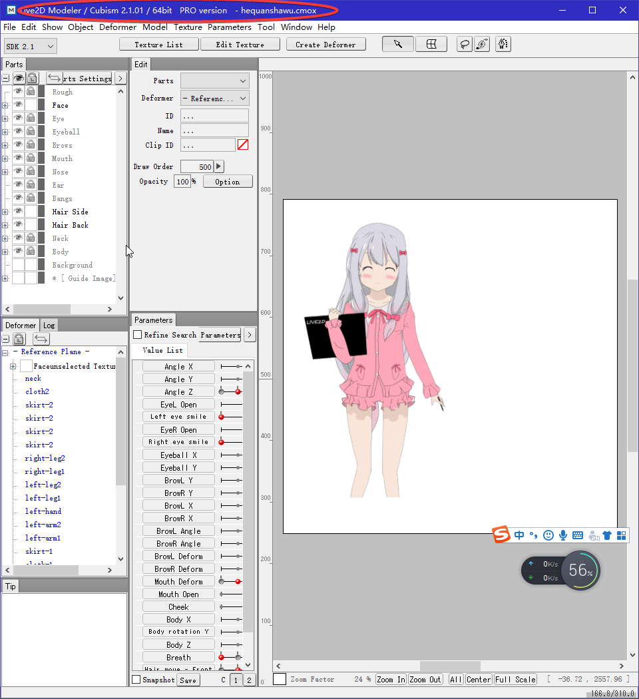Adjust the Mouth Deform parameter slider
This screenshot has width=639, height=699.
point(231,581)
